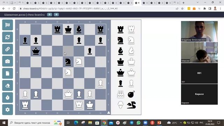Select the cake marker in palette
The height and width of the screenshot is (126, 224).
pos(120,94)
